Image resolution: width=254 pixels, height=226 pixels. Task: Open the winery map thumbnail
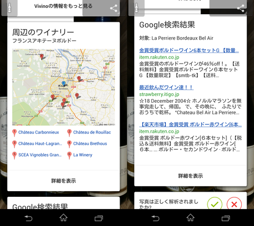(63, 87)
